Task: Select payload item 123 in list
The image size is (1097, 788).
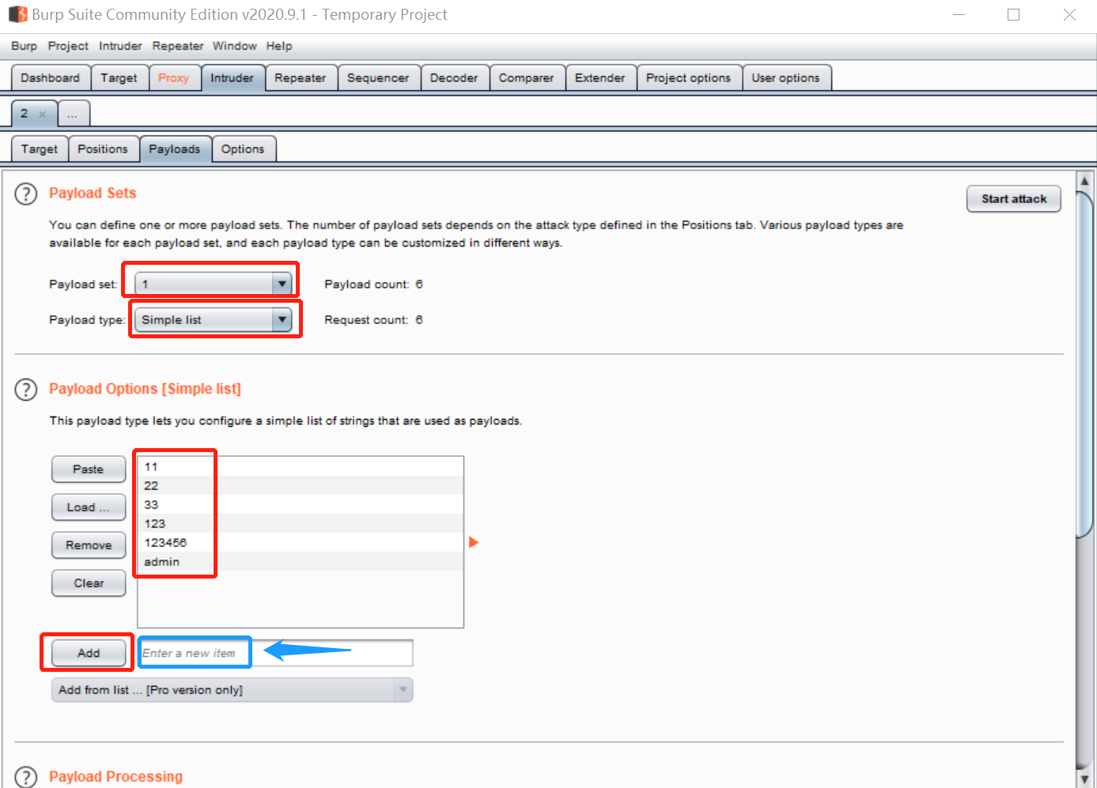Action: tap(301, 523)
